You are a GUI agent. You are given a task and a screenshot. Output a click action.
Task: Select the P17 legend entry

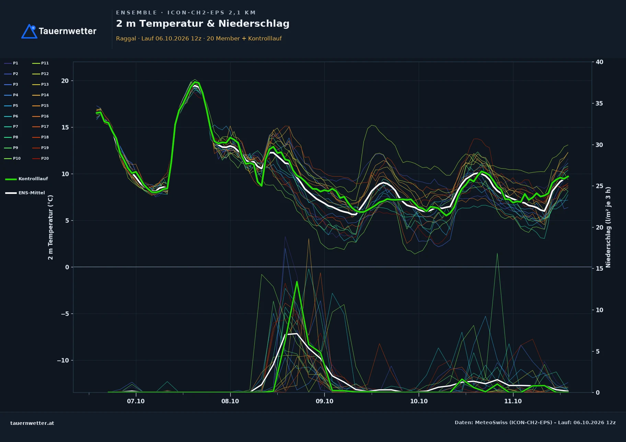click(40, 126)
